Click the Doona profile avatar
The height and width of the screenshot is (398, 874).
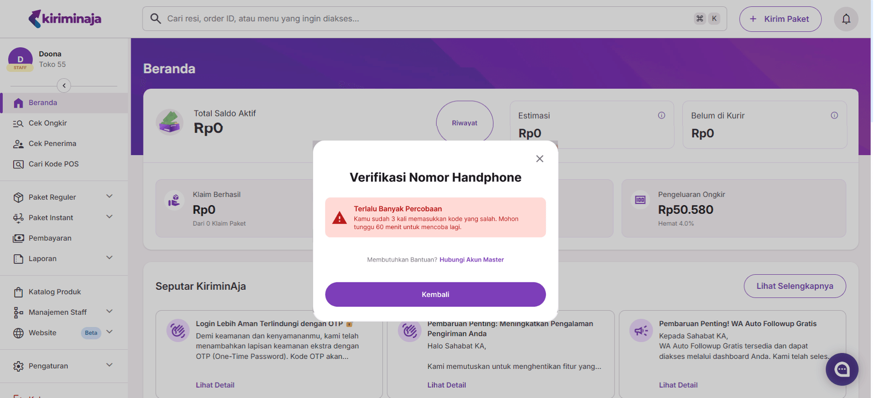pyautogui.click(x=20, y=59)
